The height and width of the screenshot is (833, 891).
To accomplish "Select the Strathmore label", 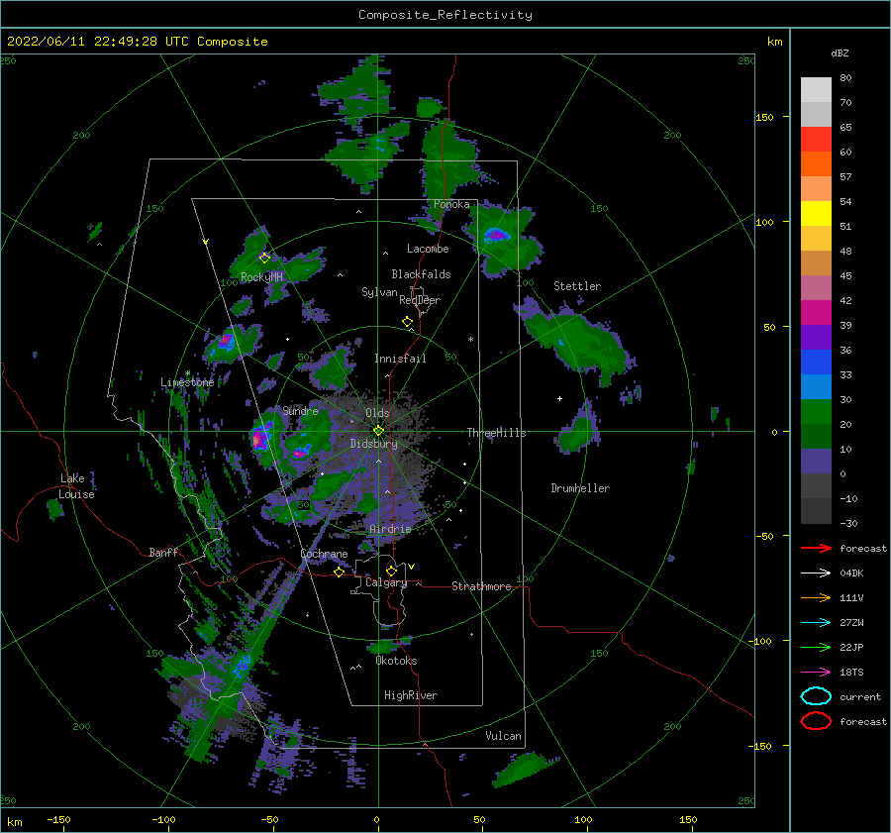I will [481, 586].
